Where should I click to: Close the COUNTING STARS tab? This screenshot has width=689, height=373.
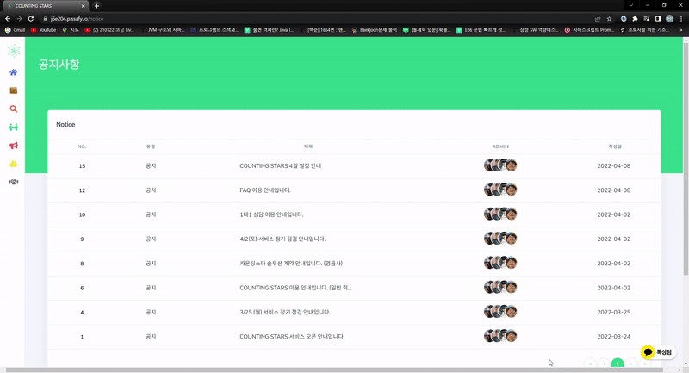point(83,6)
